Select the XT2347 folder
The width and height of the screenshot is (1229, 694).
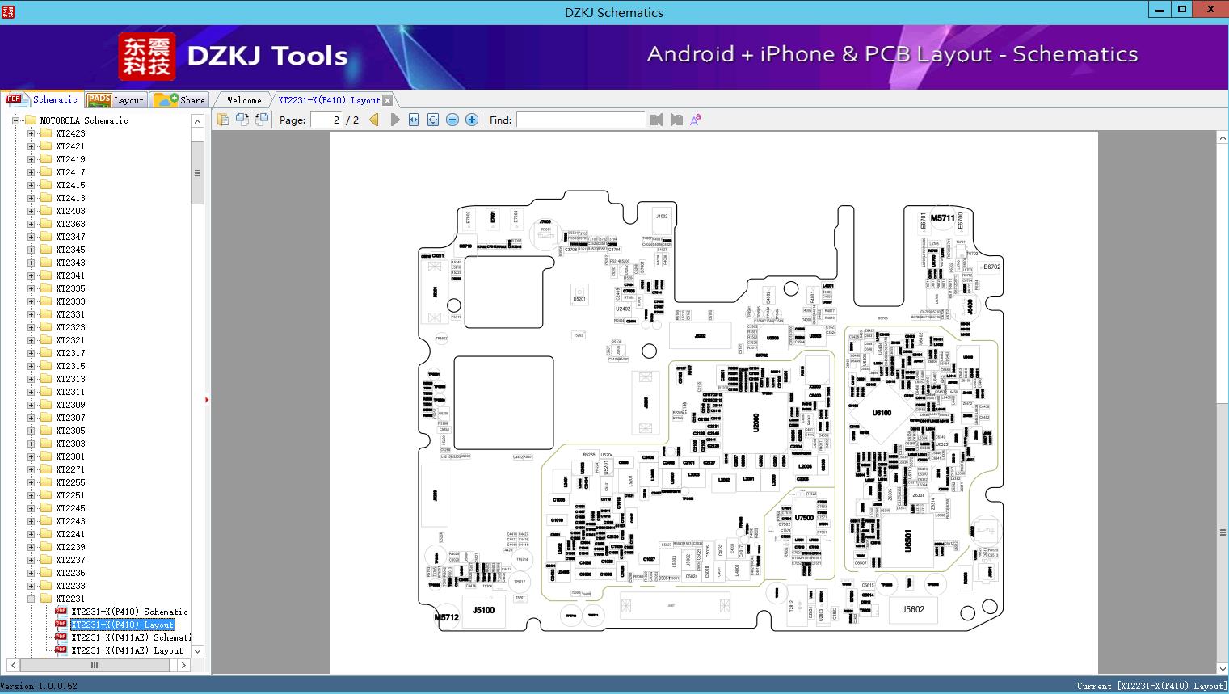70,237
